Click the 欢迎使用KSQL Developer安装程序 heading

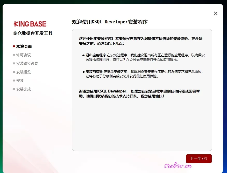(x=110, y=22)
